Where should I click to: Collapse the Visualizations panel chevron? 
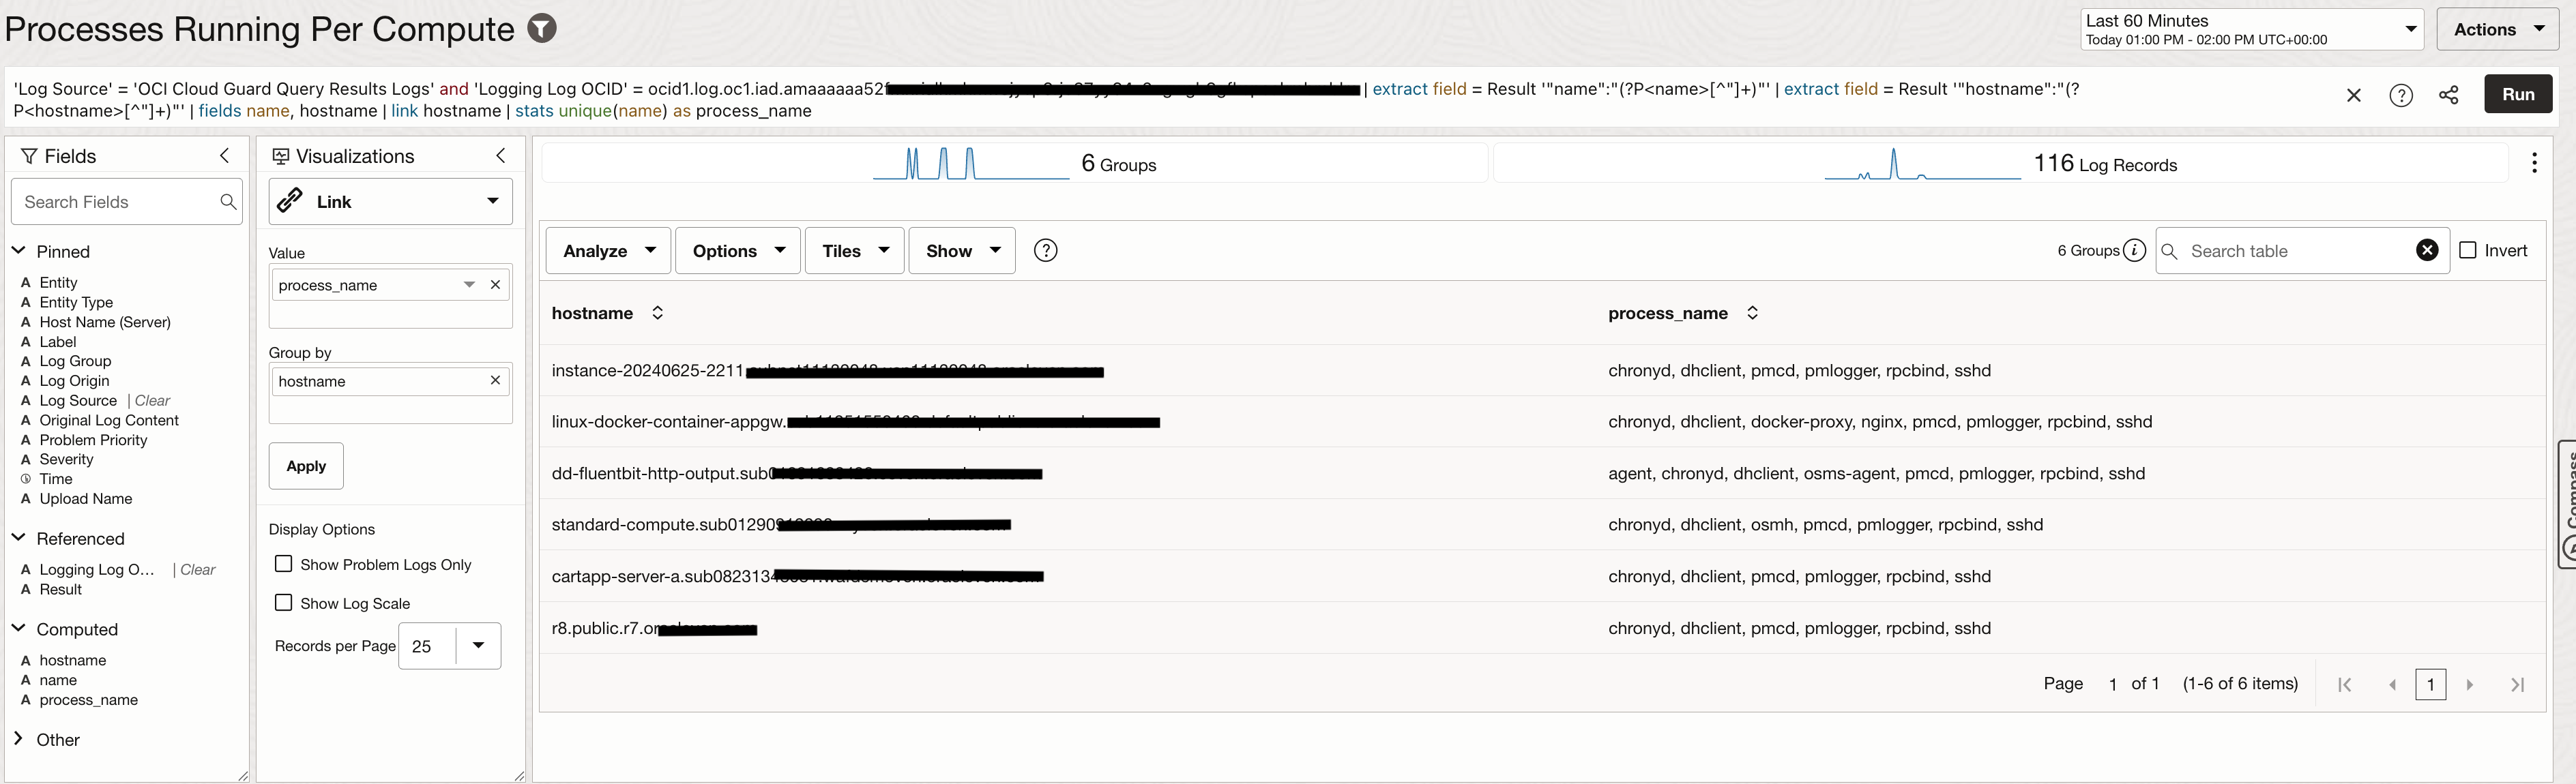(x=501, y=156)
